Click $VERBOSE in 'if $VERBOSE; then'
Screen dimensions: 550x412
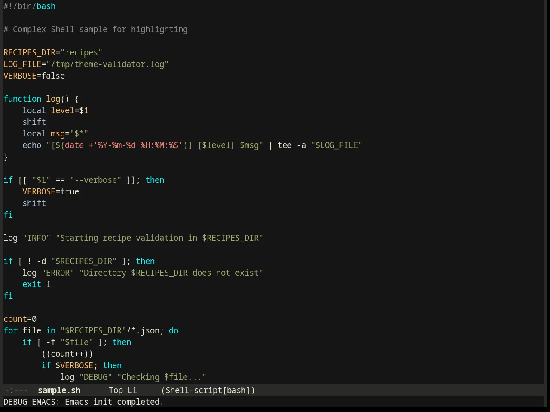[x=74, y=365]
